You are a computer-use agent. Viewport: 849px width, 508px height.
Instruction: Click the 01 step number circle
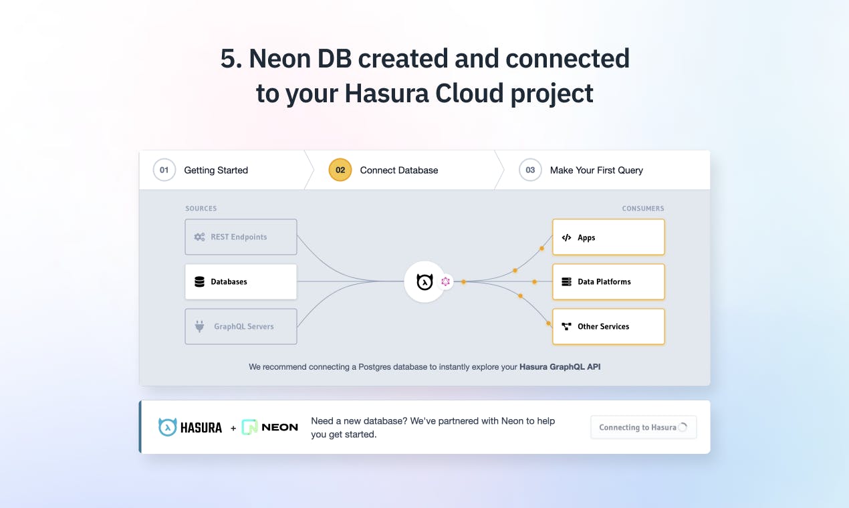coord(164,170)
